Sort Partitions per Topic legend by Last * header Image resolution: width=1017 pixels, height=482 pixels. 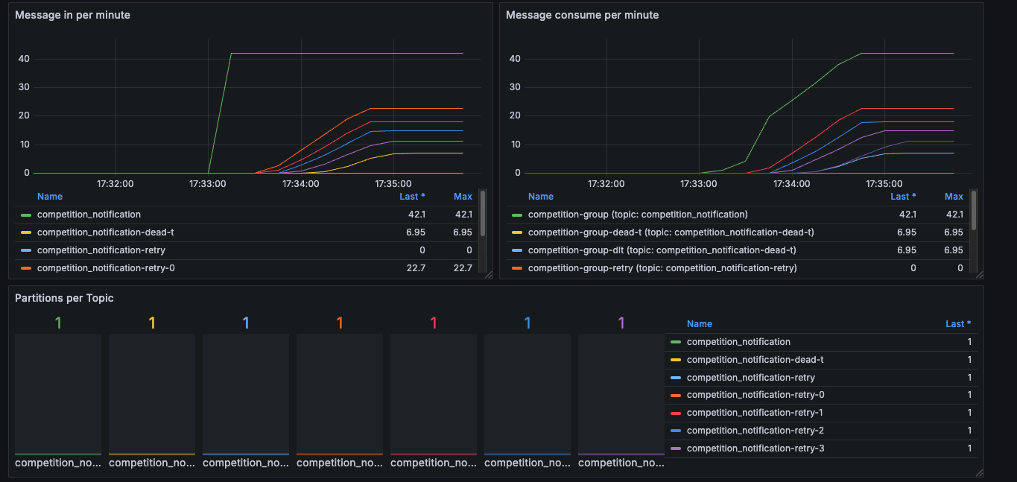pos(958,324)
